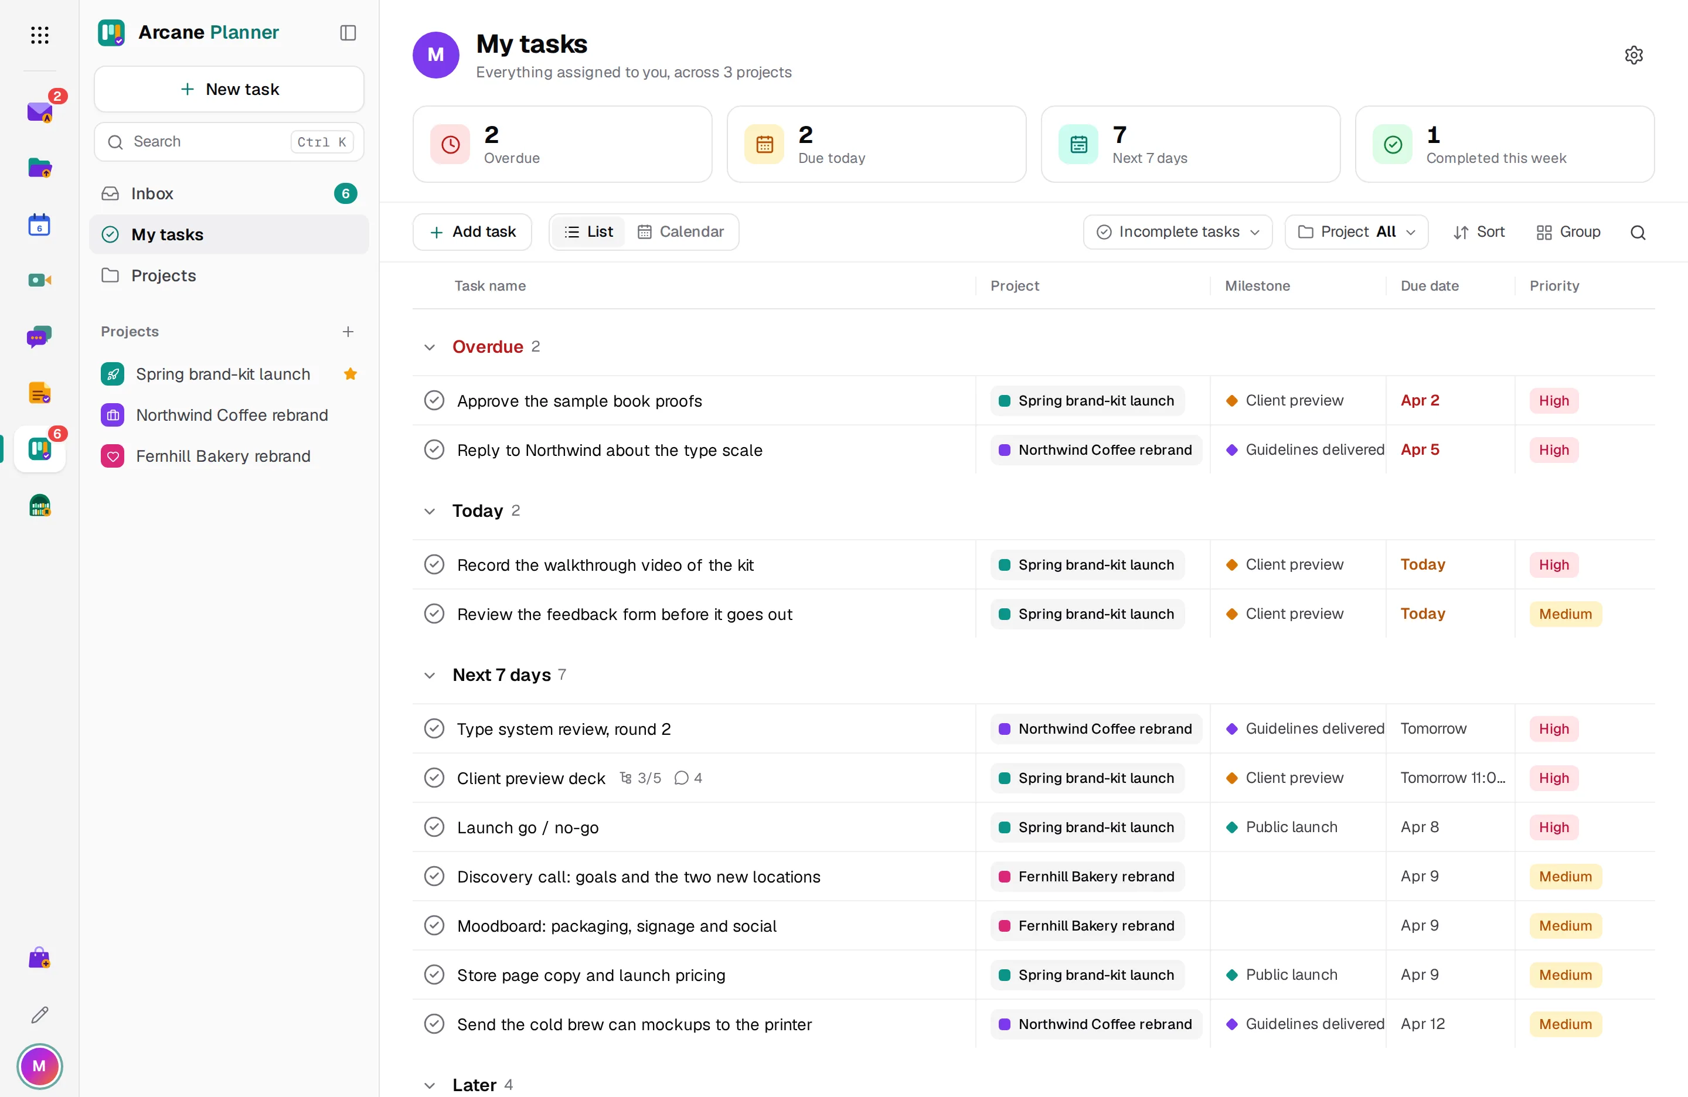Toggle star on Spring brand-kit launch

click(350, 374)
